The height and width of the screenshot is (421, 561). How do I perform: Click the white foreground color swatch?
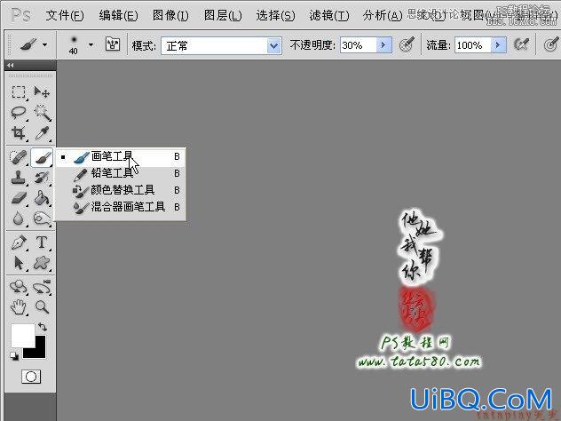point(21,334)
